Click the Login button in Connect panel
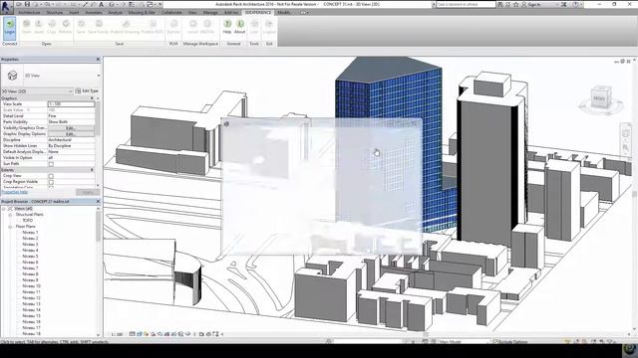 pos(9,28)
